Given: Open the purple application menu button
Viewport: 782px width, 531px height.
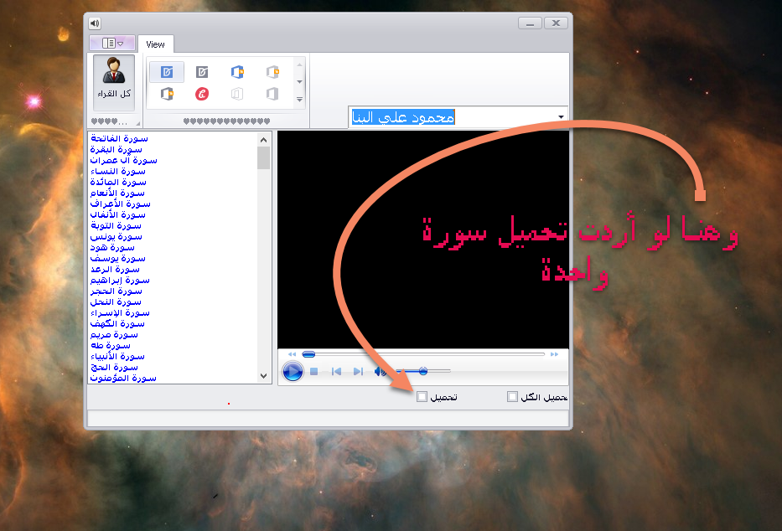Looking at the screenshot, I should coord(112,43).
